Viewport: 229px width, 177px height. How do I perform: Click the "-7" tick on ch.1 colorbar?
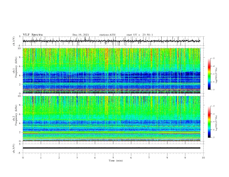coord(213,90)
